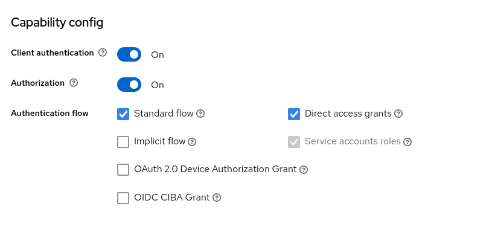Show help for Implicit flow
Screen dimensions: 492x244
(x=192, y=142)
